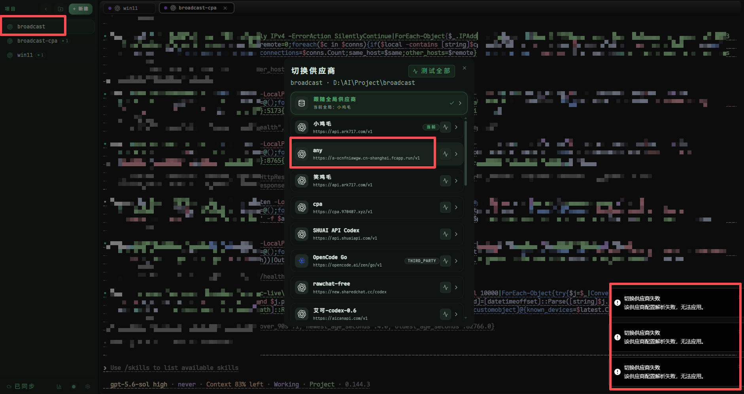The width and height of the screenshot is (744, 394).
Task: Click the OpenAI logo of 小鸡毛
Action: click(x=302, y=127)
